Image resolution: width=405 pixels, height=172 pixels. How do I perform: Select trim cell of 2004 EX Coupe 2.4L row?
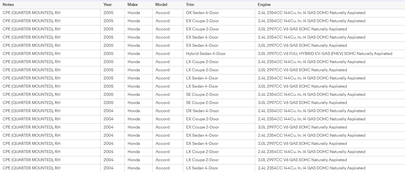click(219, 119)
